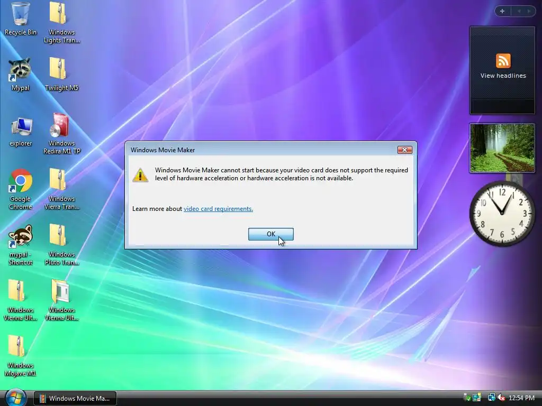The image size is (542, 406).
Task: Select the explorer computer icon
Action: 21,132
